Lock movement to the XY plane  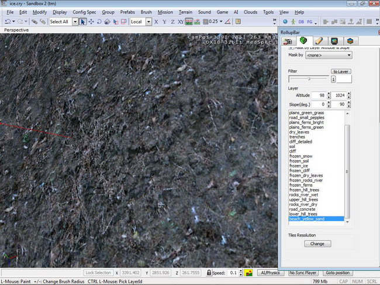pyautogui.click(x=181, y=22)
